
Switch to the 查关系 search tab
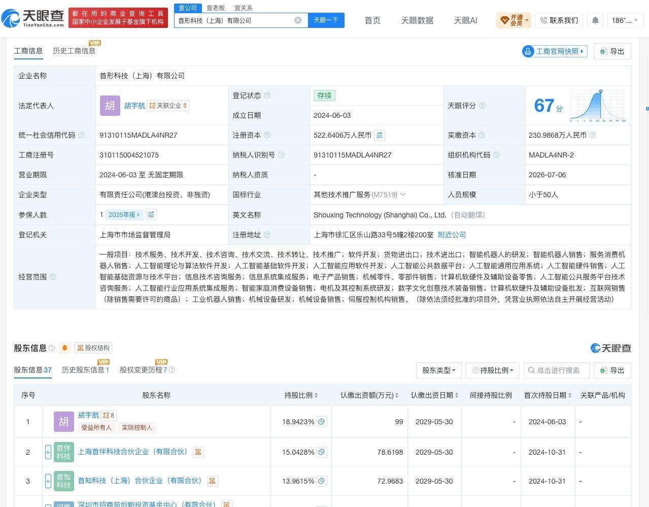point(243,8)
